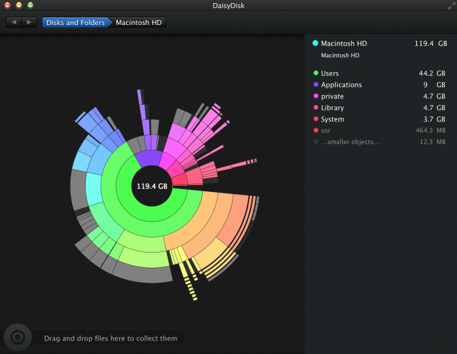
Task: Click the large orange outer segment in chart
Action: [233, 220]
